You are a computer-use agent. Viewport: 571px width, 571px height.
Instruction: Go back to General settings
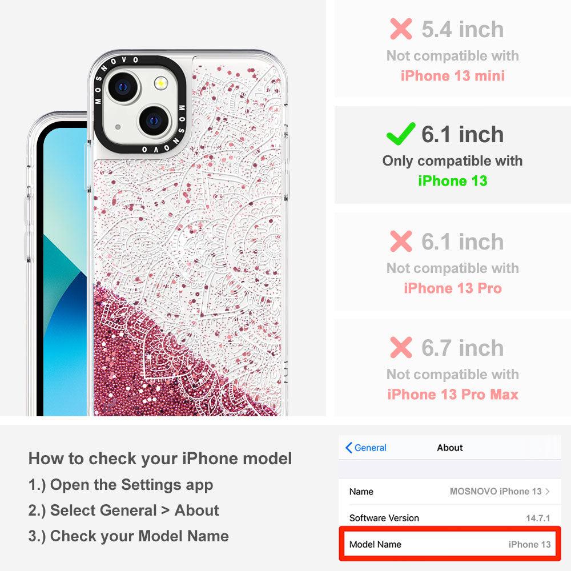[365, 448]
